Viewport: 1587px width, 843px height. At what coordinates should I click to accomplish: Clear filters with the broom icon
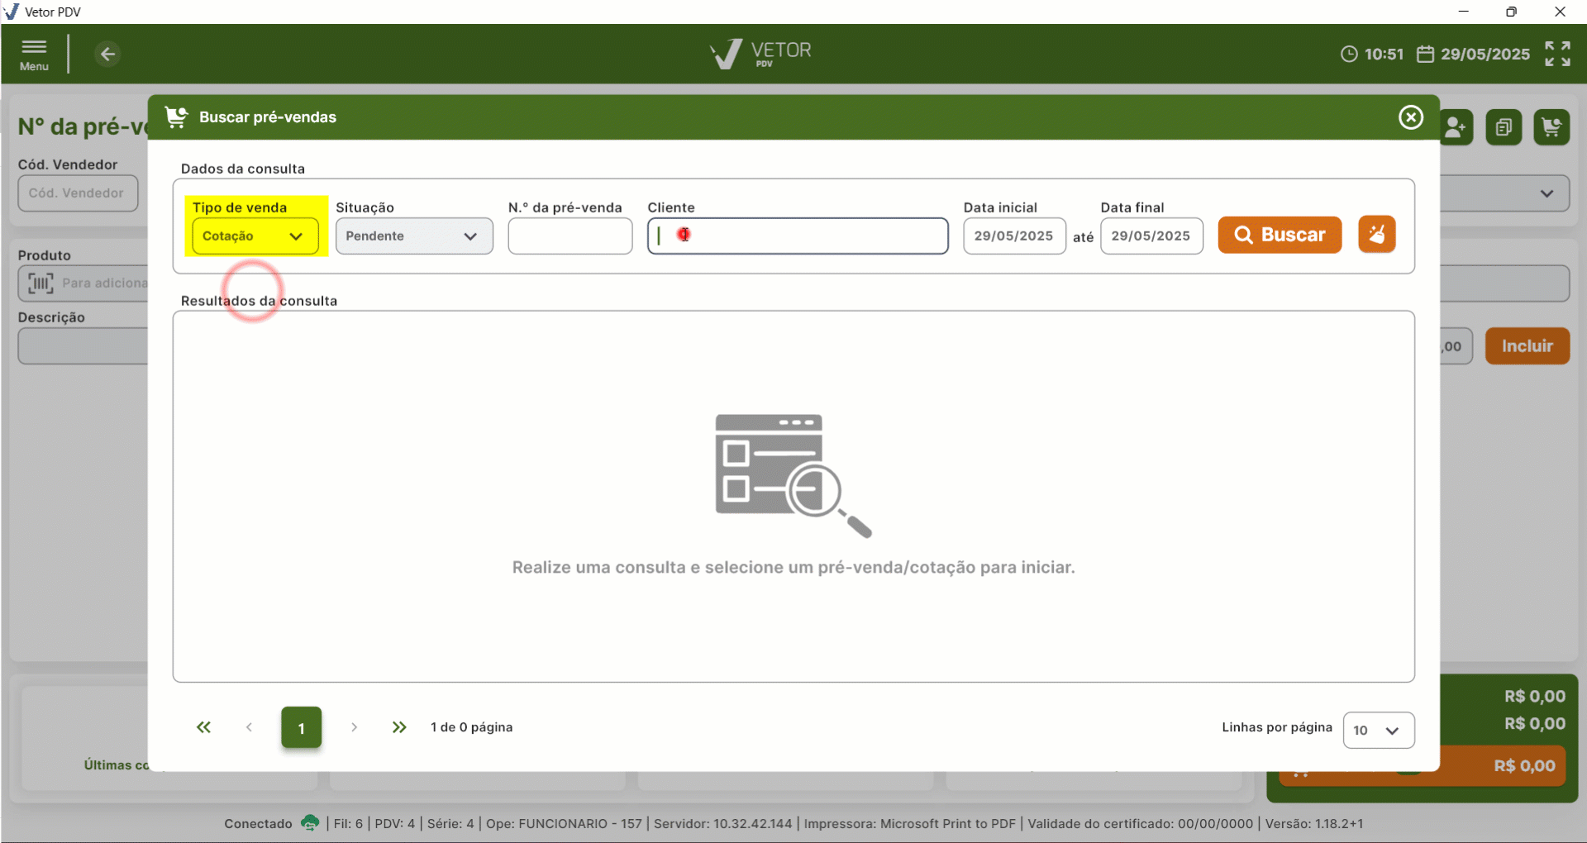(1377, 235)
